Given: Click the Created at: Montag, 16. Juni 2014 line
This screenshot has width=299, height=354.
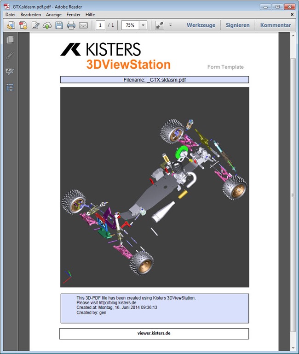Looking at the screenshot, I should 117,307.
